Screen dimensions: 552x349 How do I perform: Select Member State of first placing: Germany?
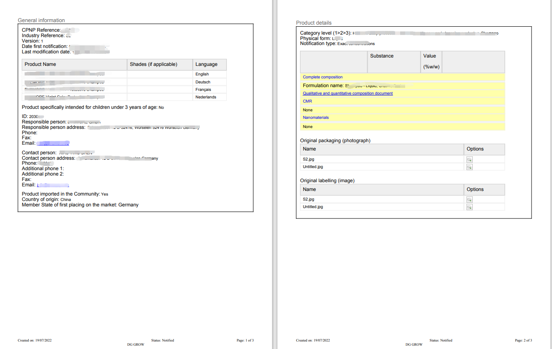coord(80,205)
